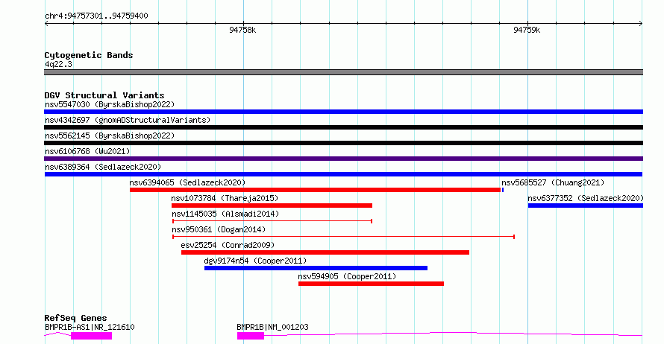Click the nsv6389364 (Sedlazeck2020) label

(103, 167)
